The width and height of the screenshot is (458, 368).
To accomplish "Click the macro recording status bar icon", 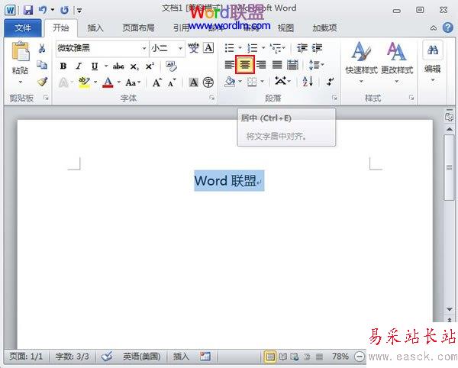I will (x=205, y=356).
